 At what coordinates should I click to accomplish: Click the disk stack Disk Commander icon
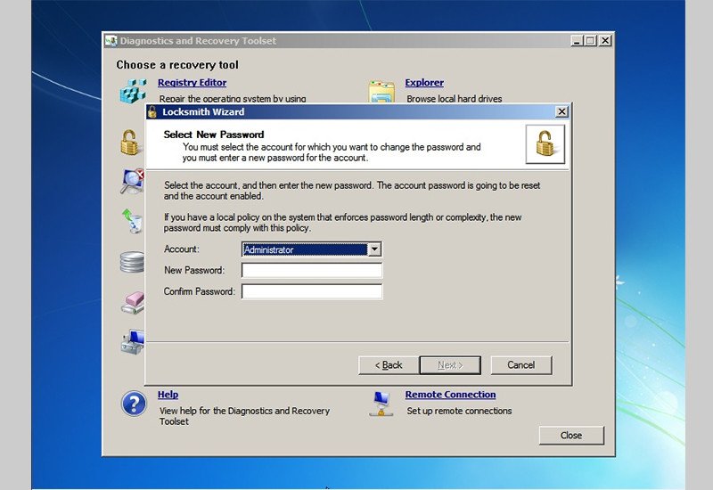click(x=132, y=262)
